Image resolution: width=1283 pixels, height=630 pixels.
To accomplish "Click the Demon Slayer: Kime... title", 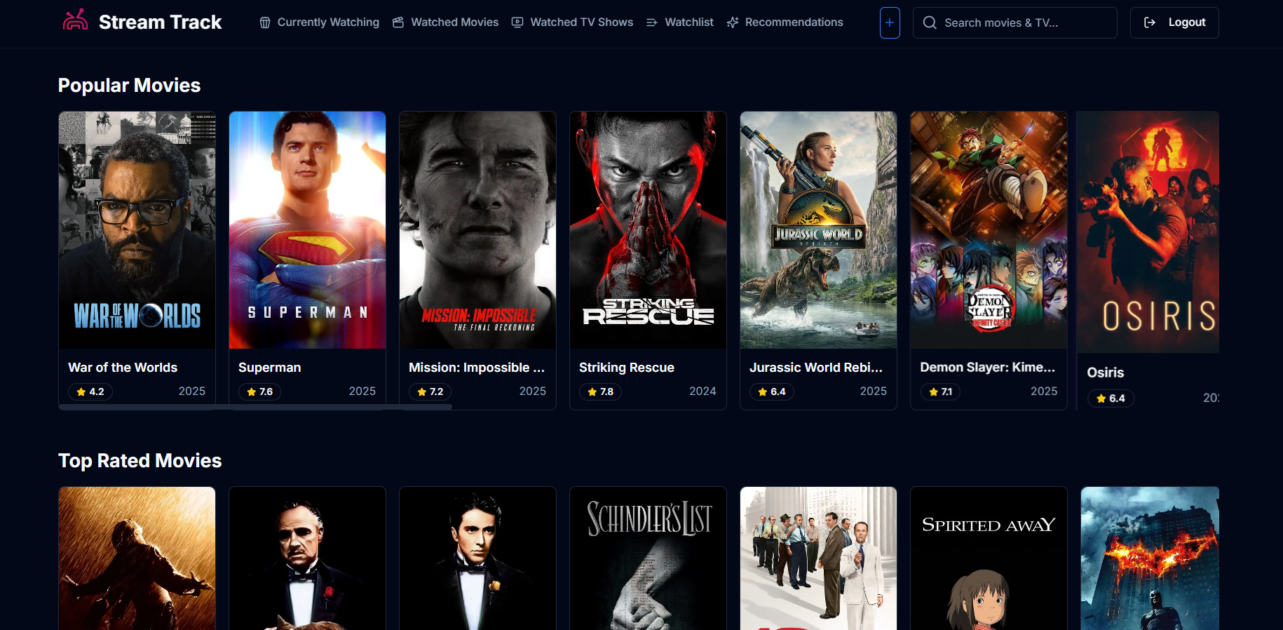I will point(987,368).
